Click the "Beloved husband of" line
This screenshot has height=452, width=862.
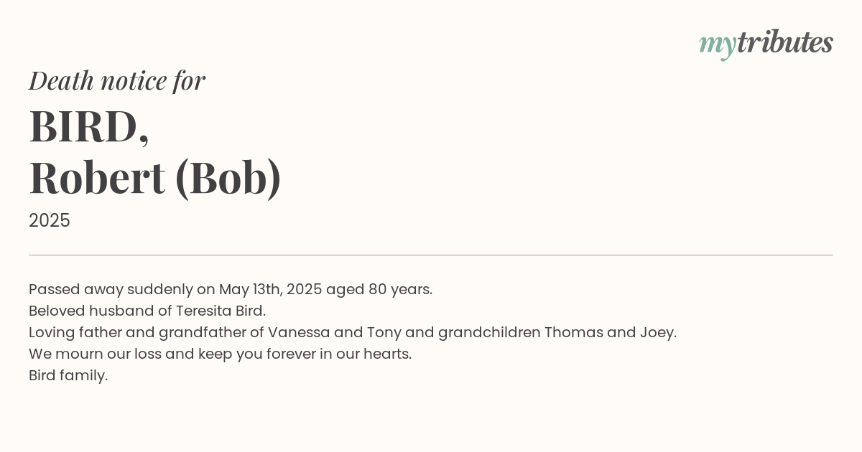coord(147,311)
